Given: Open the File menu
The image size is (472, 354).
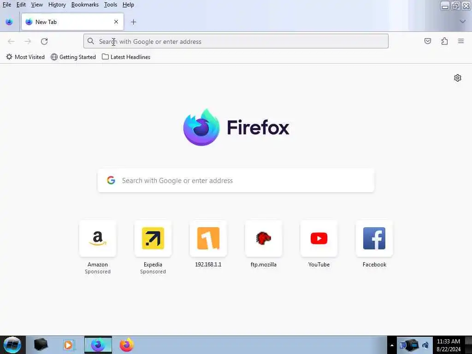Looking at the screenshot, I should 6,5.
